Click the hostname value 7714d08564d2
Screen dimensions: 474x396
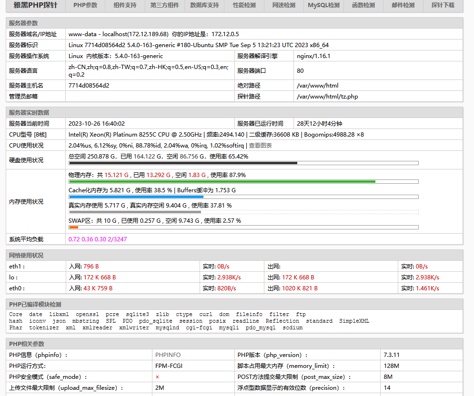[x=89, y=86]
